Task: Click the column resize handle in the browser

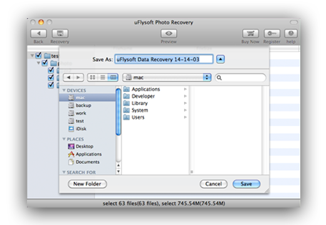Action: tap(192, 172)
